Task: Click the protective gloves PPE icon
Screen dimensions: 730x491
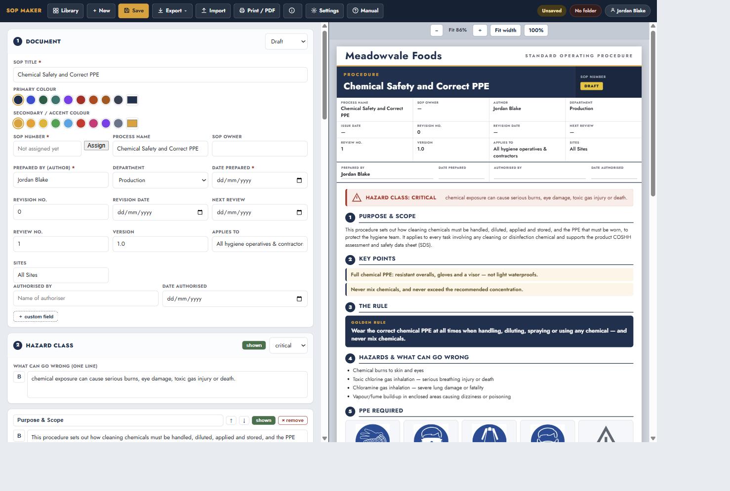Action: pyautogui.click(x=372, y=432)
